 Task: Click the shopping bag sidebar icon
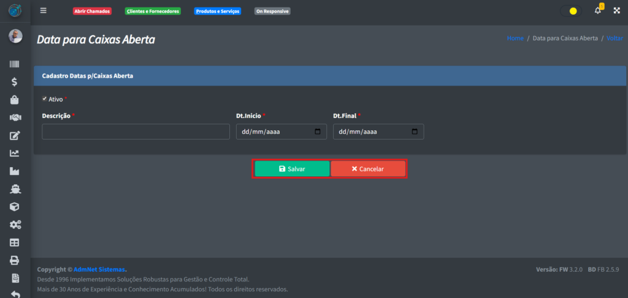15,100
